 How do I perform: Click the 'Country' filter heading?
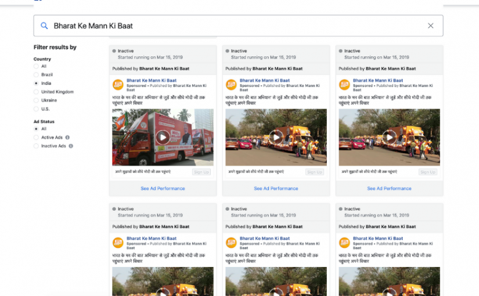click(42, 59)
